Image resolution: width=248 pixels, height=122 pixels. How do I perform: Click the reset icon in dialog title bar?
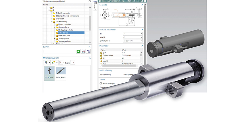coord(142,1)
